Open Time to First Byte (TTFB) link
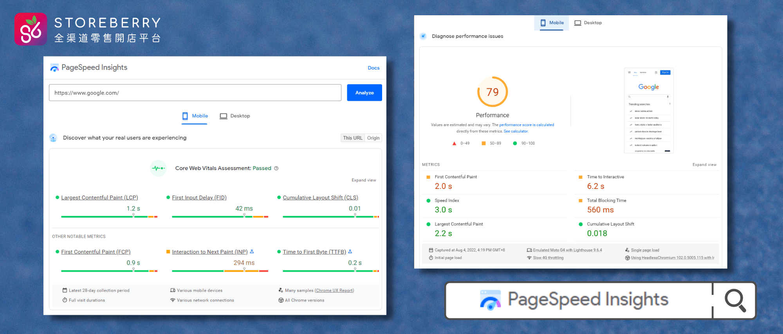783x334 pixels. (314, 252)
